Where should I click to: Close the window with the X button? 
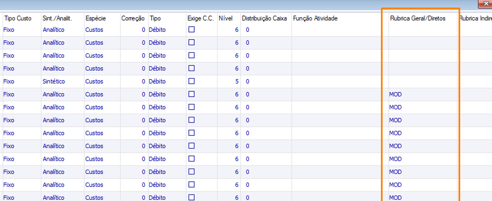(486, 4)
